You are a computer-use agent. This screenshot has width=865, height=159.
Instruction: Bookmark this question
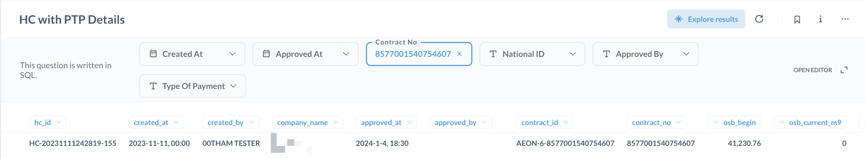pos(797,19)
